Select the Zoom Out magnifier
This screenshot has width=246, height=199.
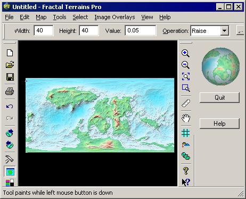186,65
